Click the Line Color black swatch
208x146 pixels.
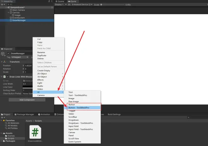tap(28, 87)
